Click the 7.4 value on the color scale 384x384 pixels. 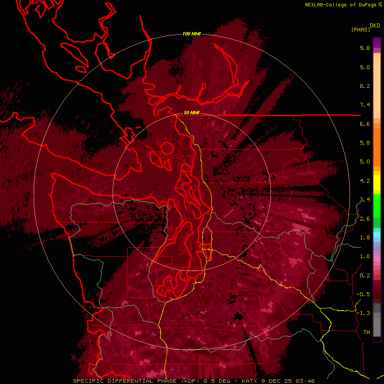pyautogui.click(x=365, y=105)
